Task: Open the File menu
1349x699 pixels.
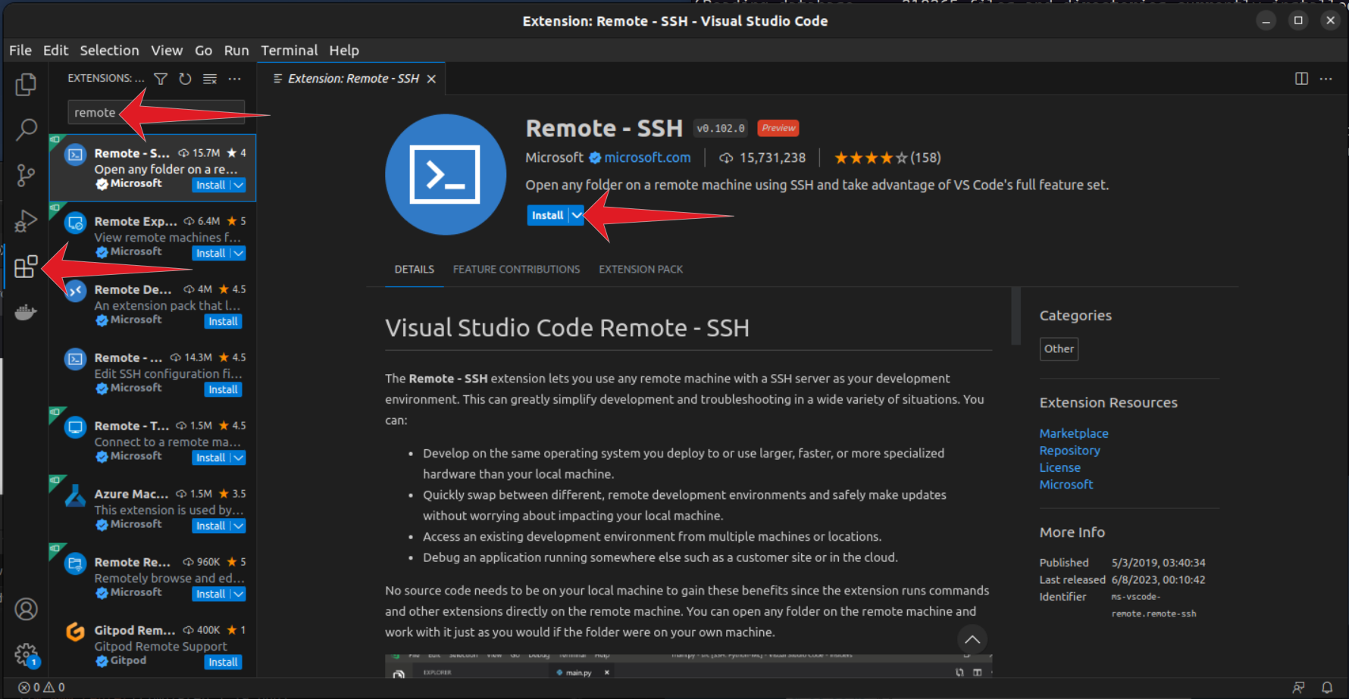Action: tap(20, 50)
